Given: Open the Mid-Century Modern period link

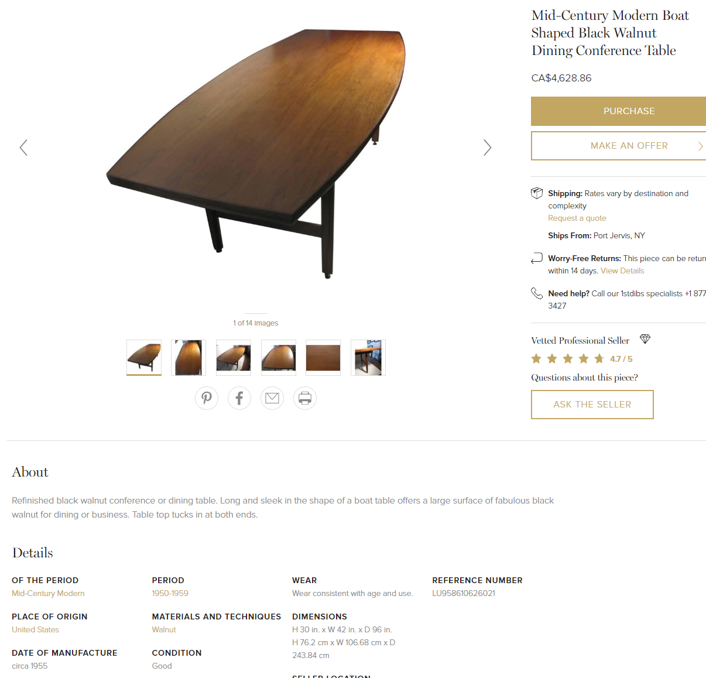Looking at the screenshot, I should 48,593.
